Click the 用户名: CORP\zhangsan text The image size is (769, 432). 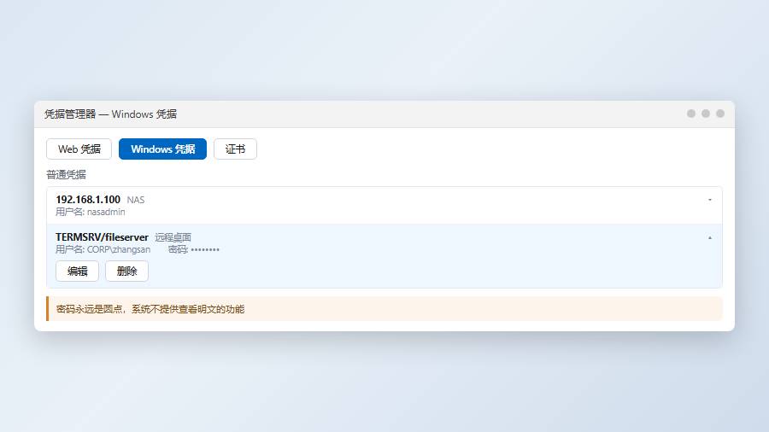click(x=103, y=249)
